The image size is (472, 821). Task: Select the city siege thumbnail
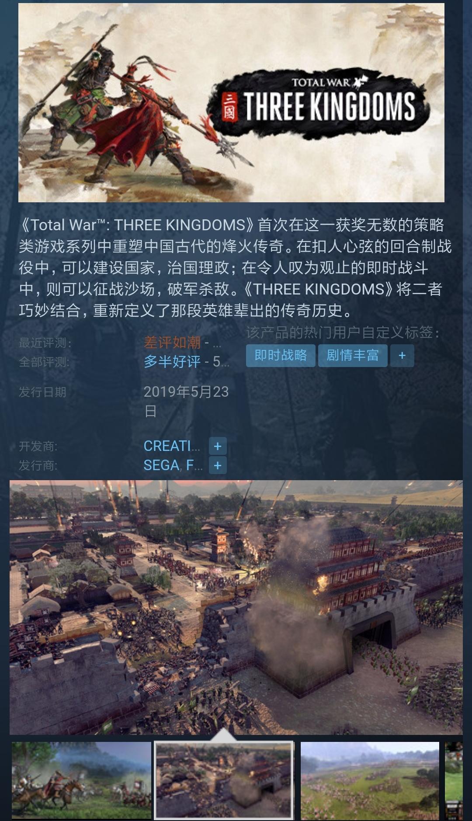(x=225, y=780)
